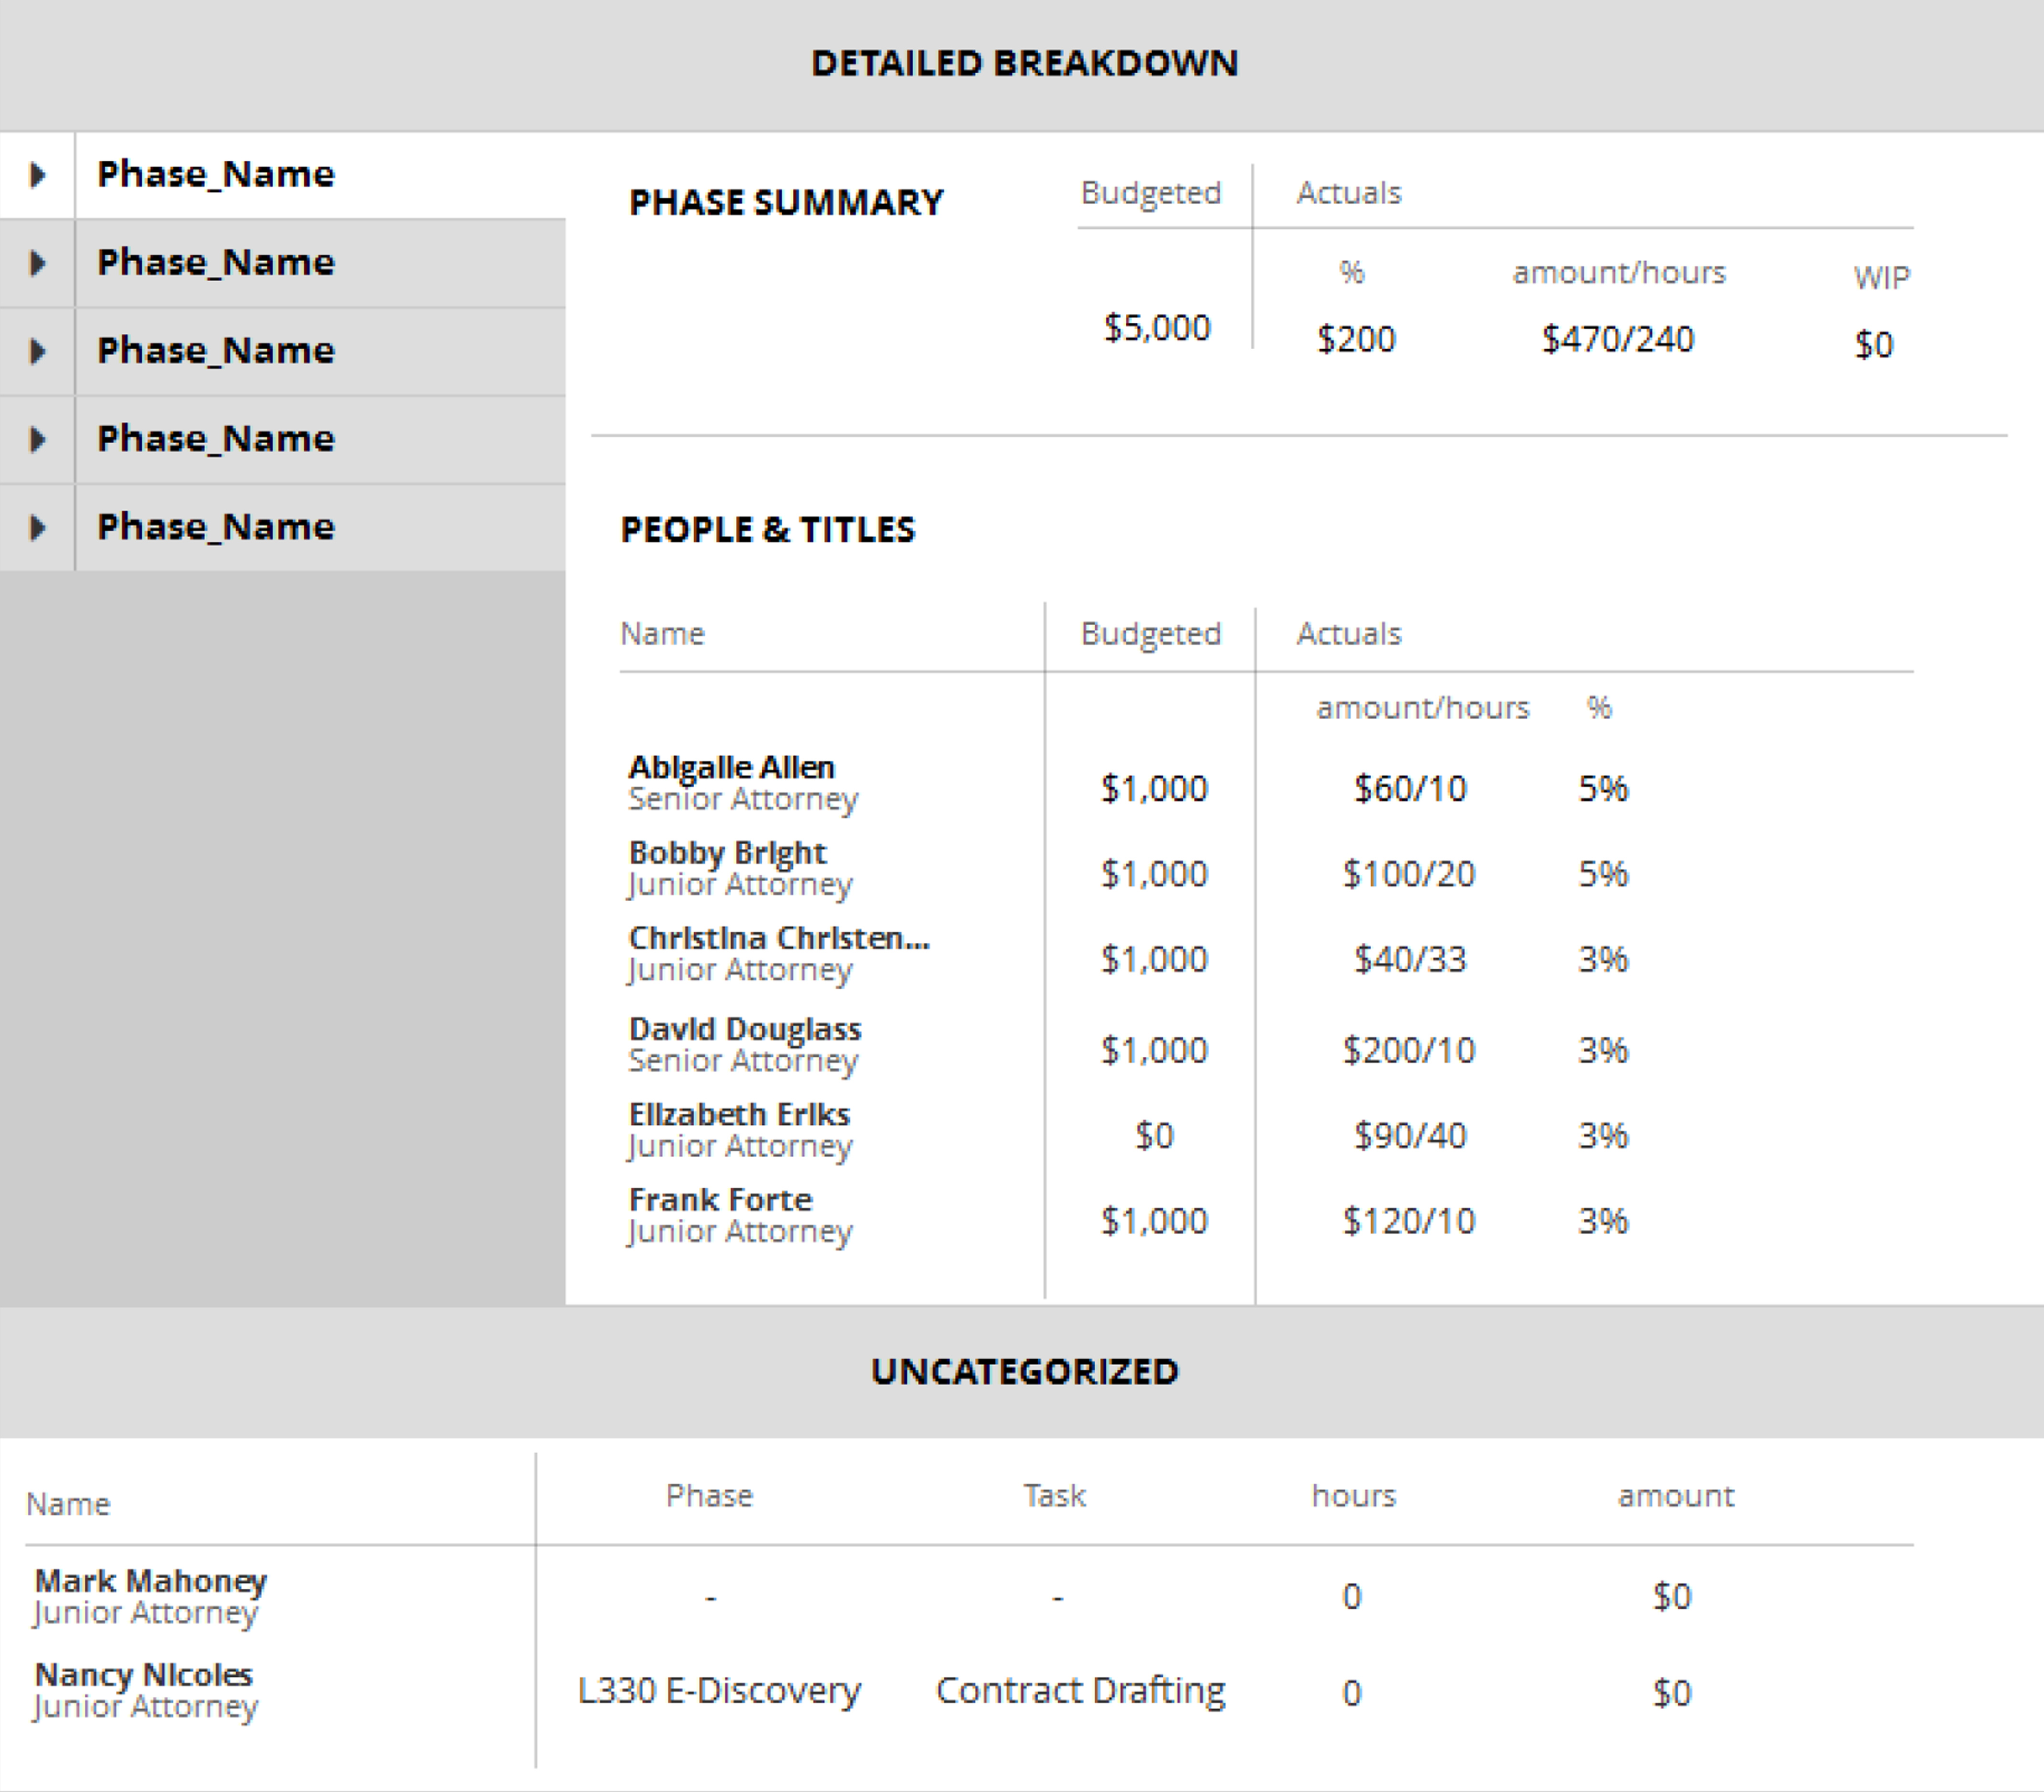This screenshot has height=1792, width=2044.
Task: Click the Detailed Breakdown header
Action: pyautogui.click(x=1024, y=63)
